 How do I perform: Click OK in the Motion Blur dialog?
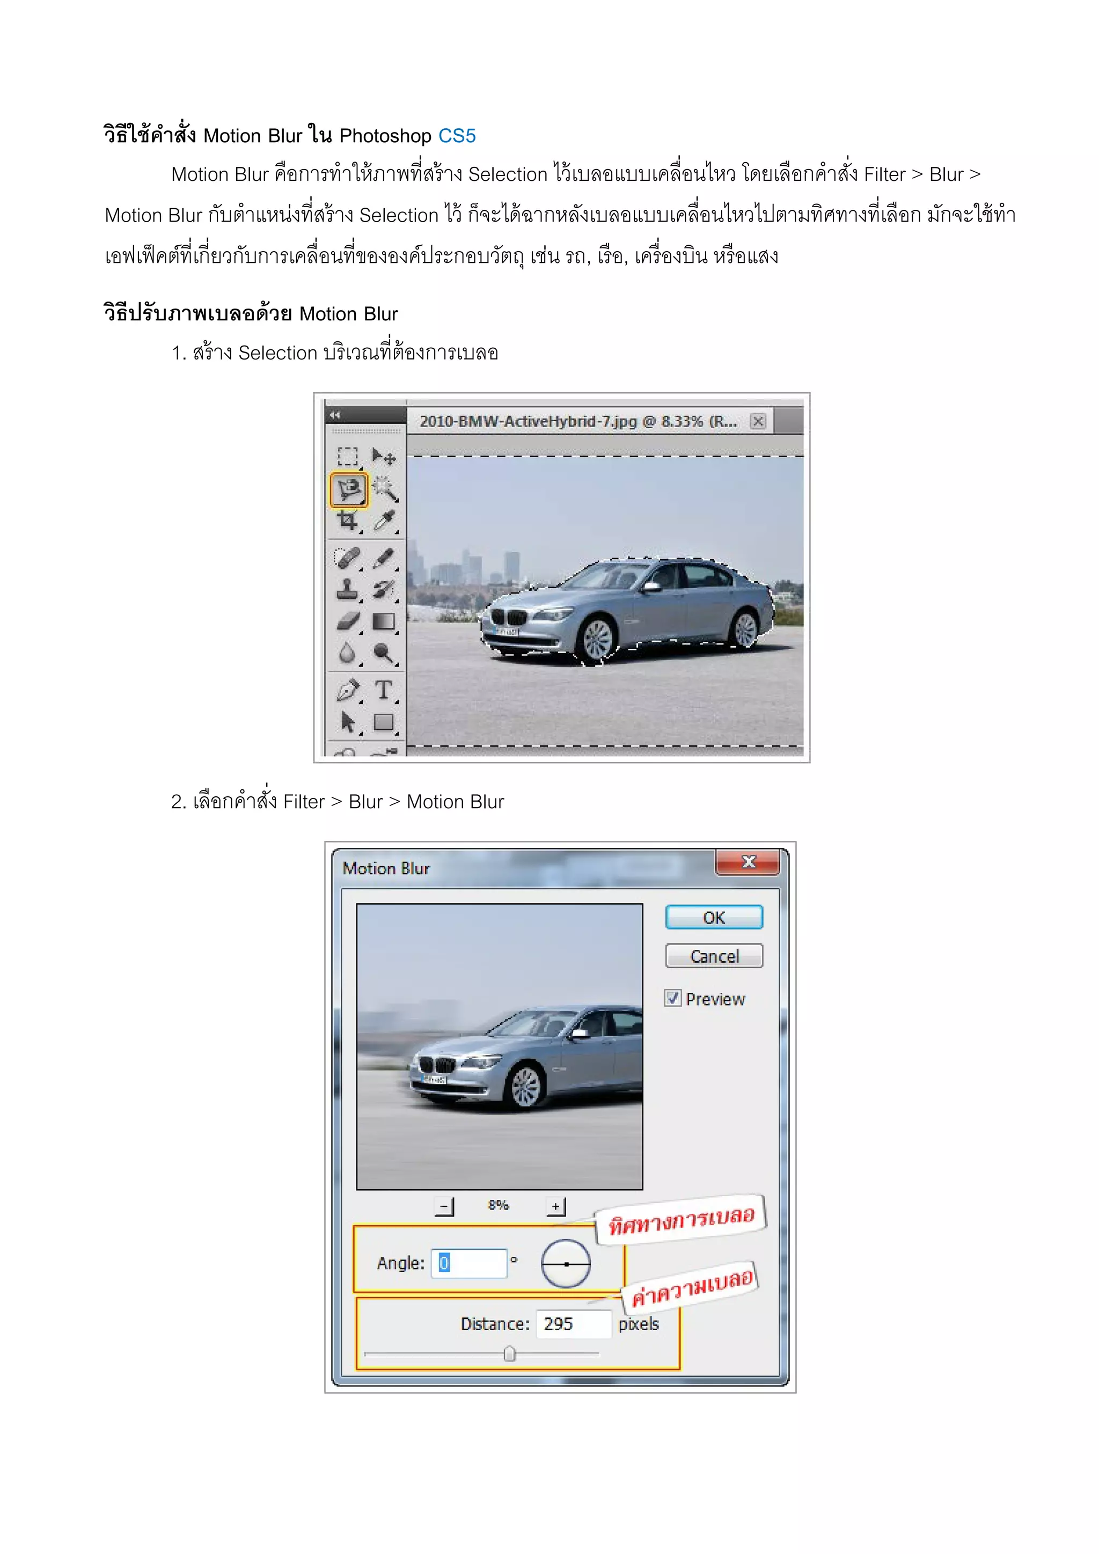[714, 918]
